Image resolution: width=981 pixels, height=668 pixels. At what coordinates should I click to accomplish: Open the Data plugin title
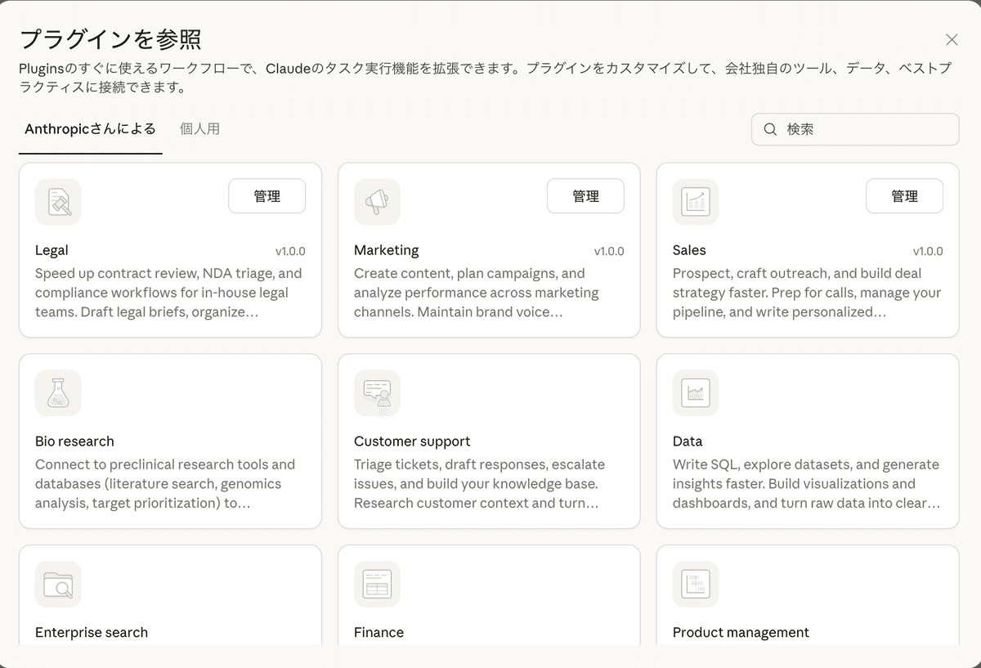688,442
